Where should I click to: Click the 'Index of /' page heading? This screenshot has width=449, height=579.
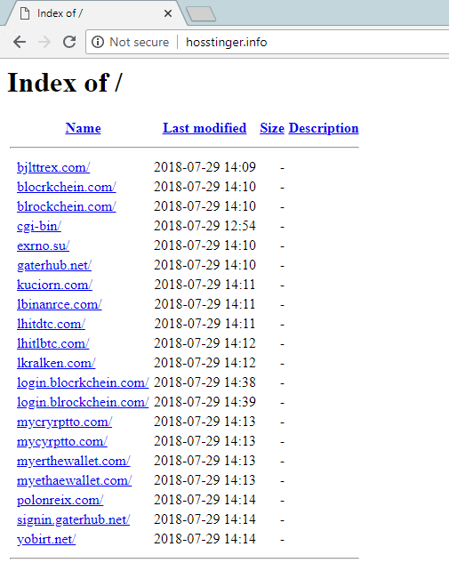click(65, 83)
